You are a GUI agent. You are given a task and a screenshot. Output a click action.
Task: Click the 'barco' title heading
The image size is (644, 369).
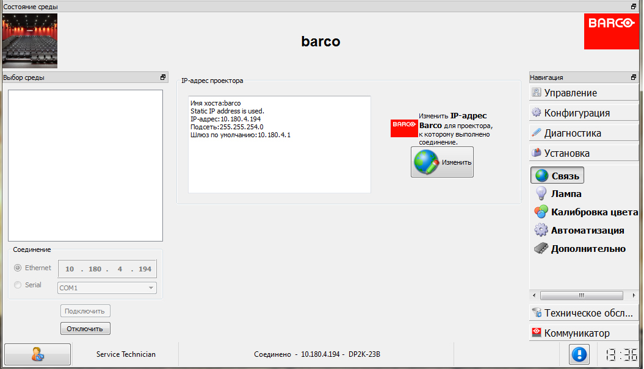click(320, 41)
